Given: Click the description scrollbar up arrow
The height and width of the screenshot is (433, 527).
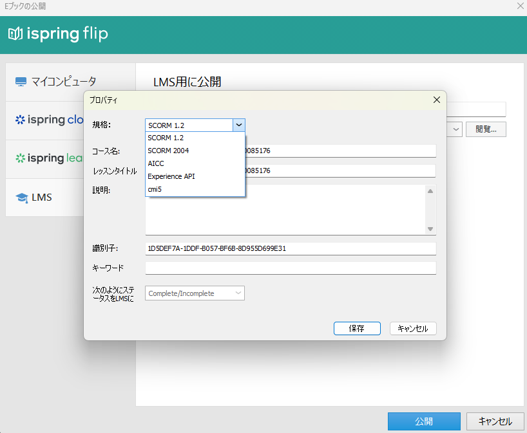Looking at the screenshot, I should [x=430, y=191].
